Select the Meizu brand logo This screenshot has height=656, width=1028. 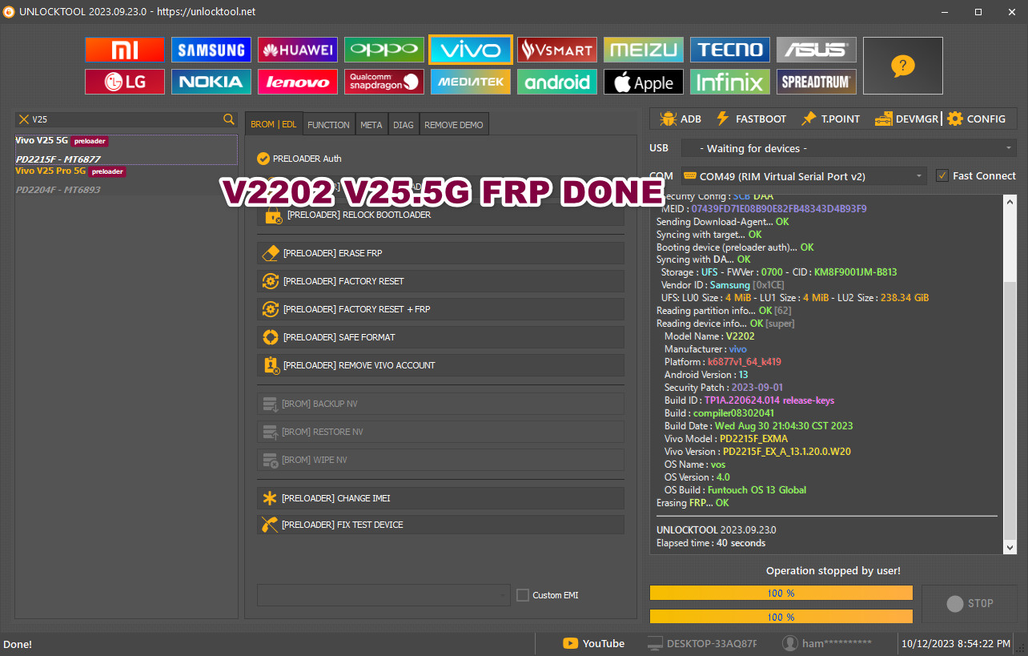pos(644,50)
